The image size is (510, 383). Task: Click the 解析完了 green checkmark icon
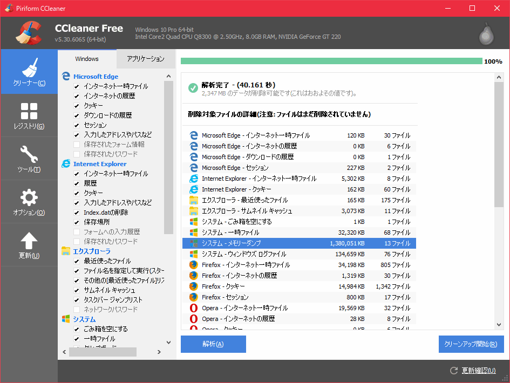tap(193, 88)
